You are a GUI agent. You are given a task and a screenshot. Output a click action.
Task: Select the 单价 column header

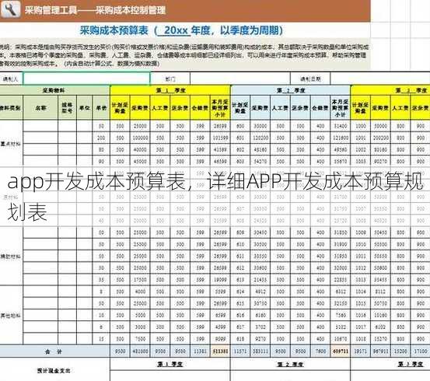pyautogui.click(x=101, y=108)
